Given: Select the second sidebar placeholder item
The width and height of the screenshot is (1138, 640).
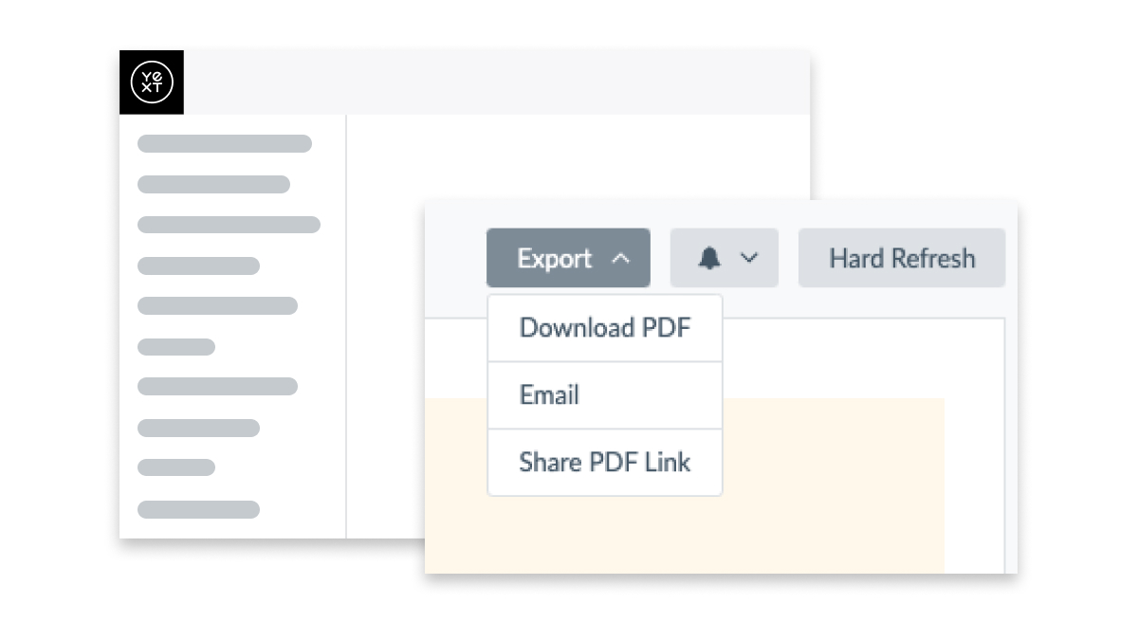Looking at the screenshot, I should pos(213,185).
